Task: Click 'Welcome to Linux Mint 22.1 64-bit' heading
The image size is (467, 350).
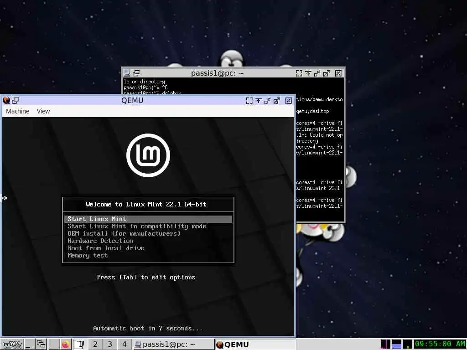Action: click(146, 205)
